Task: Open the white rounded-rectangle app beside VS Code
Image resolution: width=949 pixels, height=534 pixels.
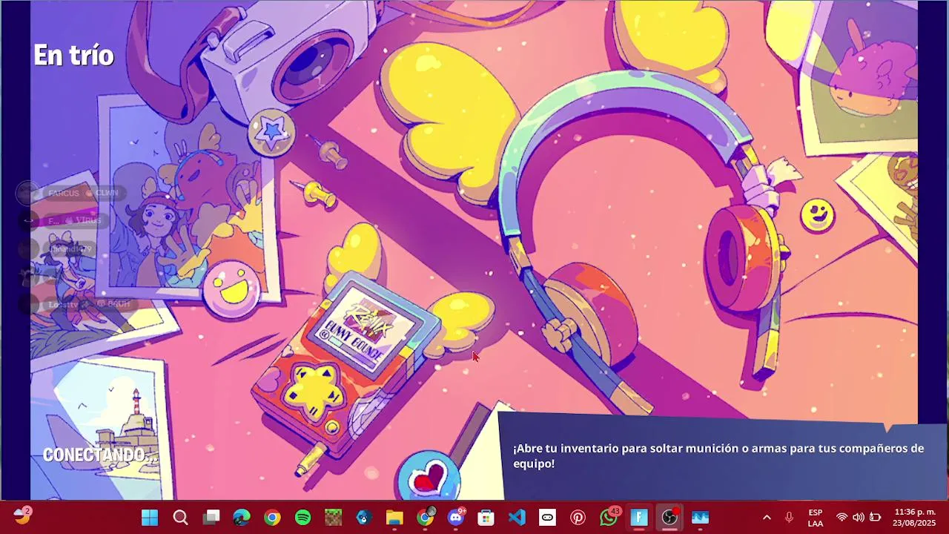Action: coord(547,517)
